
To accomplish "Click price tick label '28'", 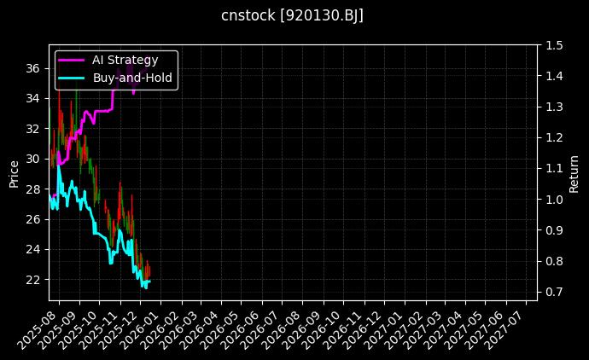I will [x=32, y=189].
